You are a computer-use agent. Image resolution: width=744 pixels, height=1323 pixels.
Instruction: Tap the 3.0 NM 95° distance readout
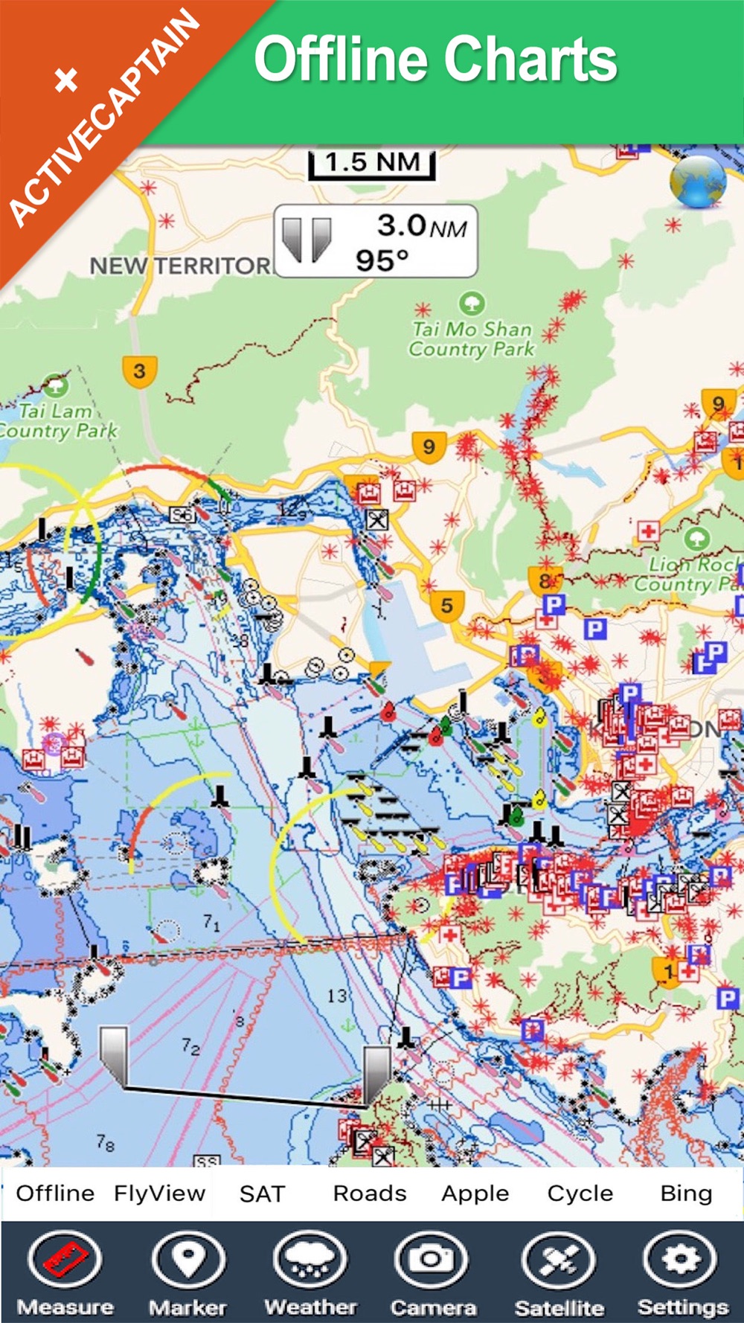point(376,241)
